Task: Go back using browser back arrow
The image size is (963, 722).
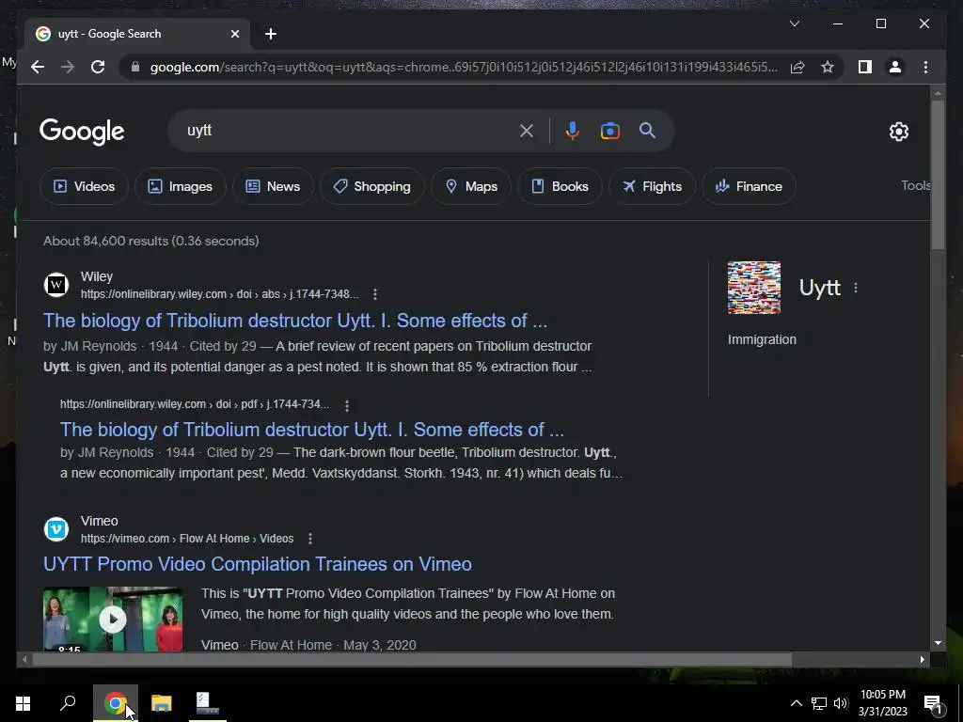Action: point(38,67)
